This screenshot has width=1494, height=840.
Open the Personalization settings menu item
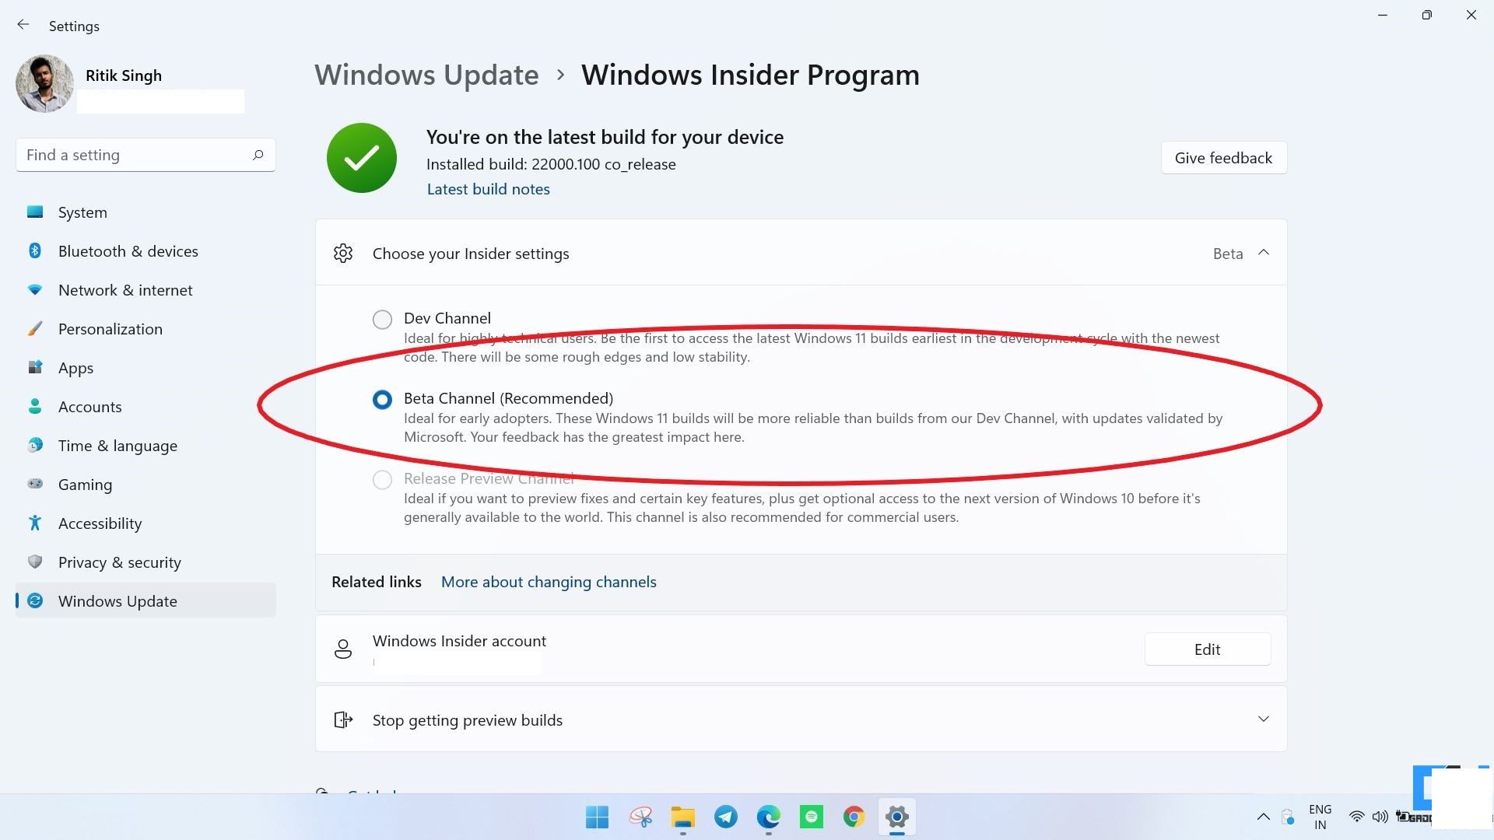coord(110,328)
